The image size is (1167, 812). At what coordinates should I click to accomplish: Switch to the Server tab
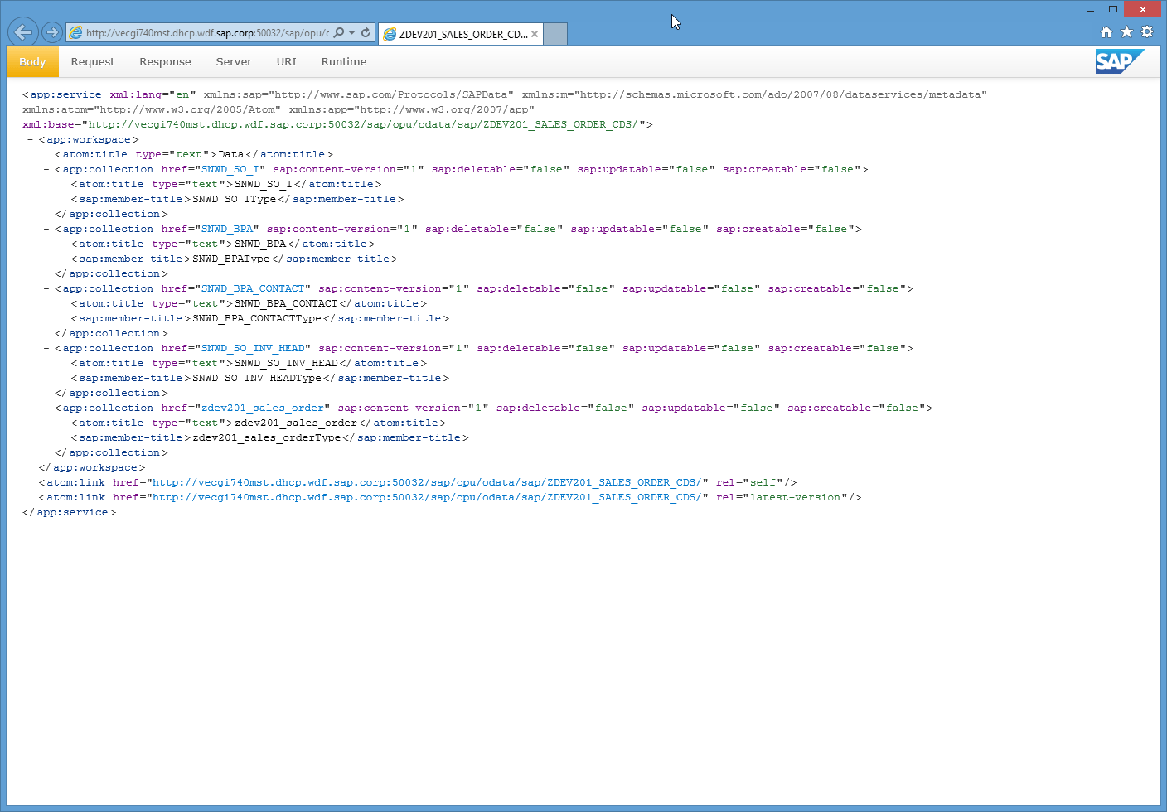[x=234, y=61]
